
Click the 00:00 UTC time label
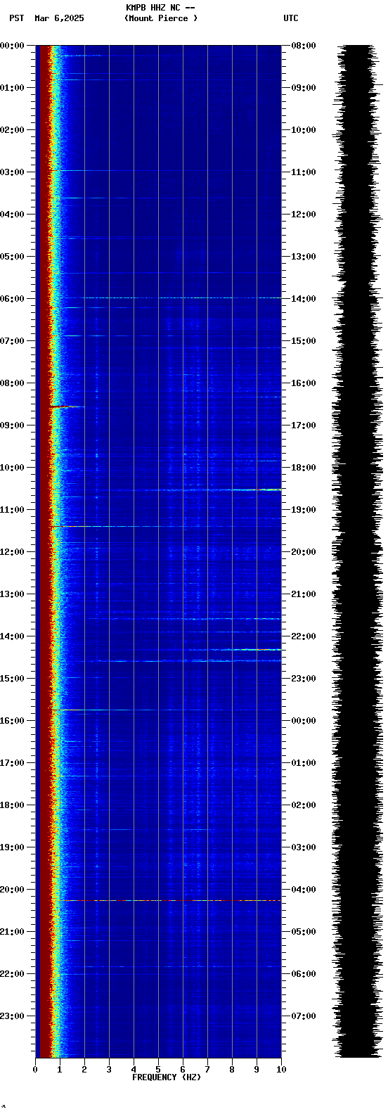point(304,721)
